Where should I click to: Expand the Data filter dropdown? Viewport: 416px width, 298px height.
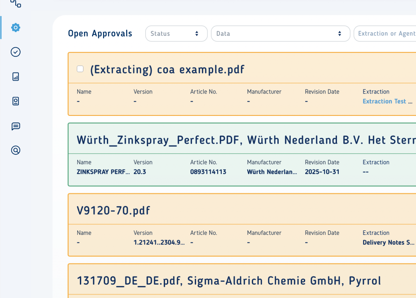pyautogui.click(x=280, y=34)
